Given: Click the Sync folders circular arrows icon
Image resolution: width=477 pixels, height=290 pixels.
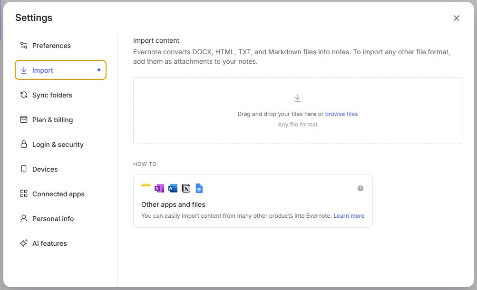Looking at the screenshot, I should (24, 95).
